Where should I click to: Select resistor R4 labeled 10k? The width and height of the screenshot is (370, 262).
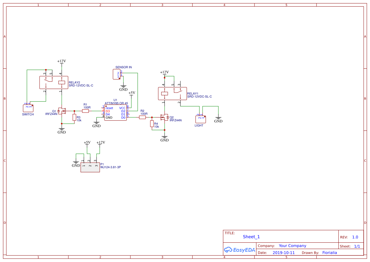tap(152, 124)
